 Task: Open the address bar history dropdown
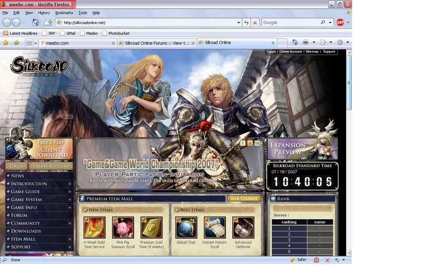[x=239, y=22]
